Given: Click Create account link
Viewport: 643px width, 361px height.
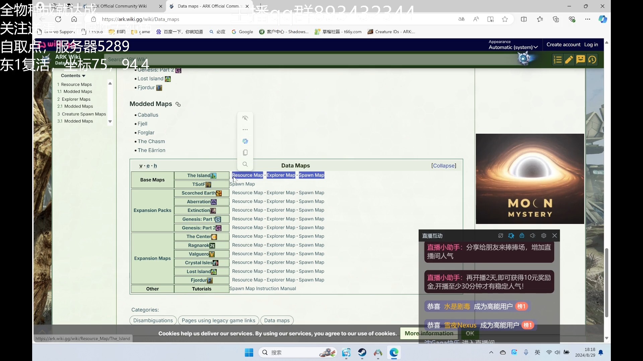Looking at the screenshot, I should pos(563,44).
